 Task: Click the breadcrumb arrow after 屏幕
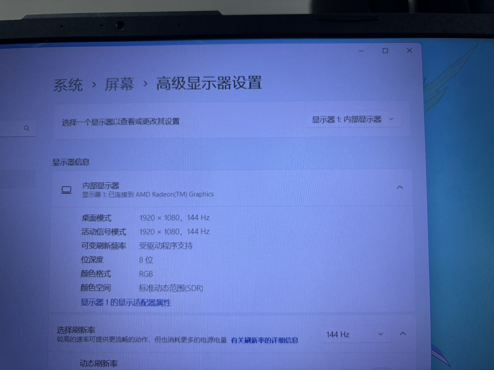(x=145, y=84)
